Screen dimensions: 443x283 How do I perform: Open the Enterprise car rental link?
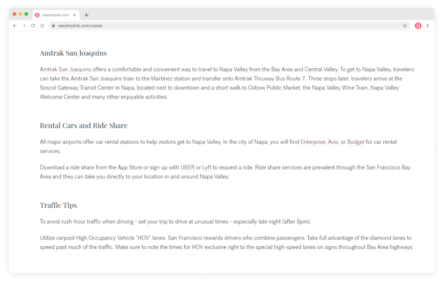click(313, 142)
